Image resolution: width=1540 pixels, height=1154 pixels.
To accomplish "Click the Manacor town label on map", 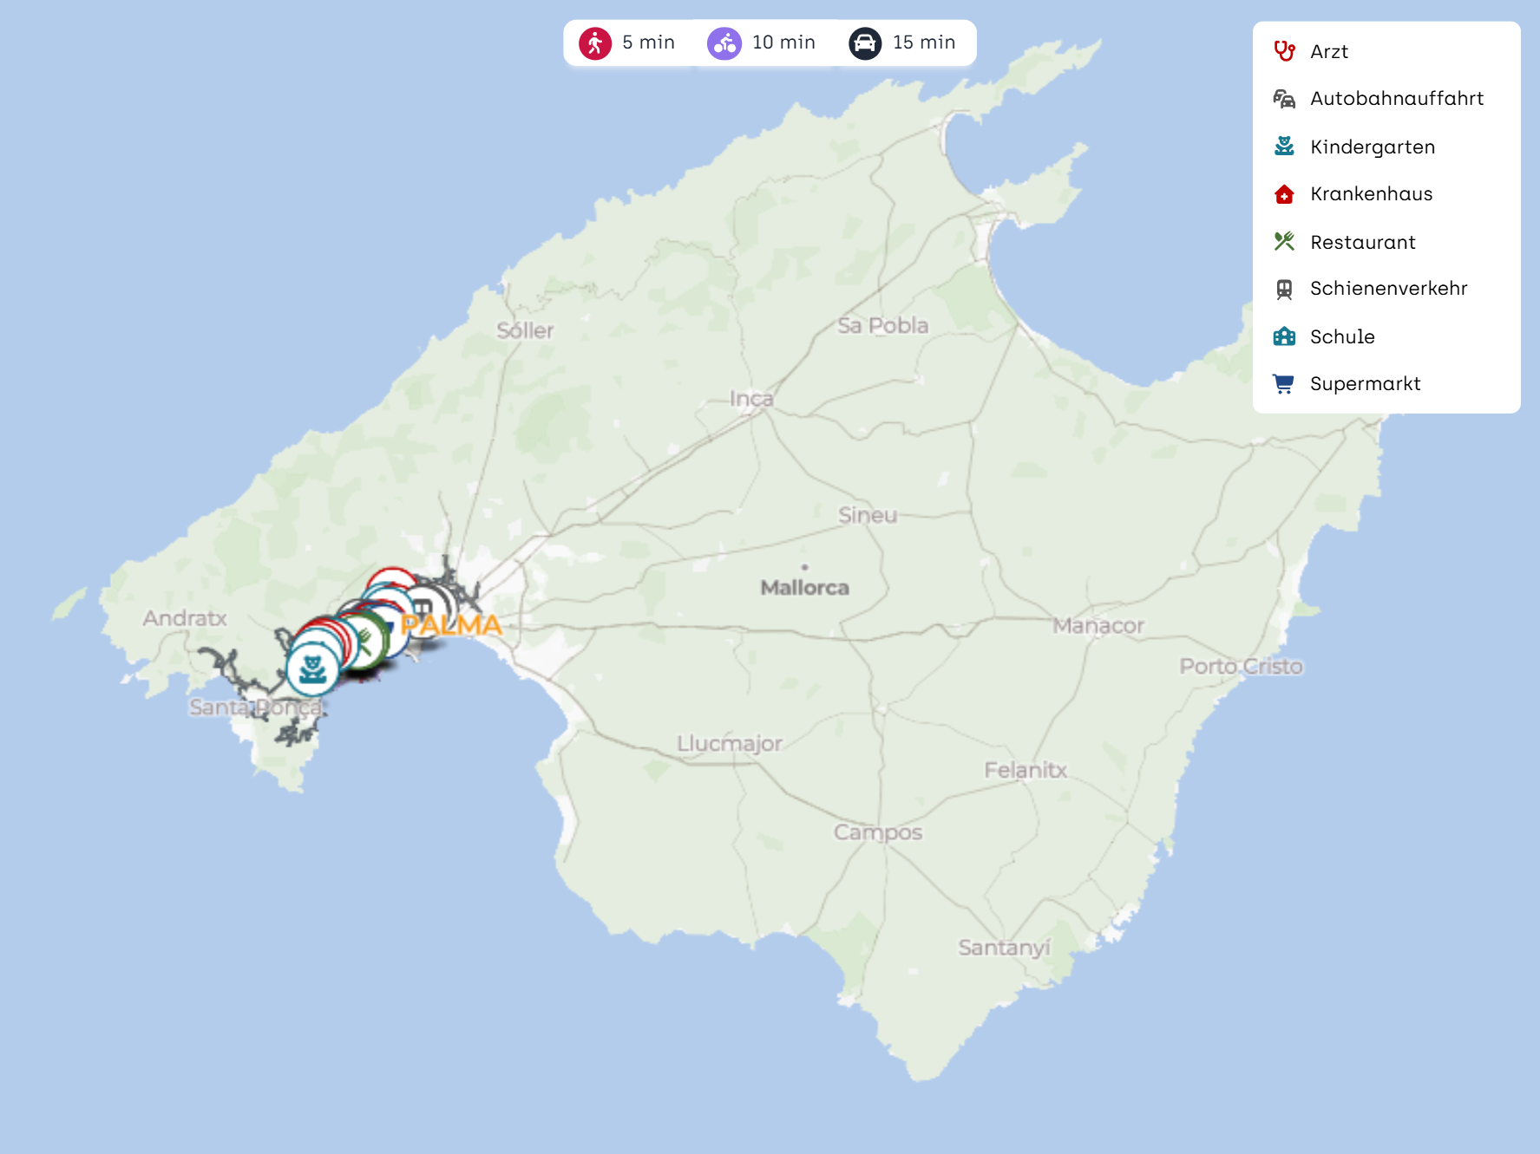I will click(1098, 625).
